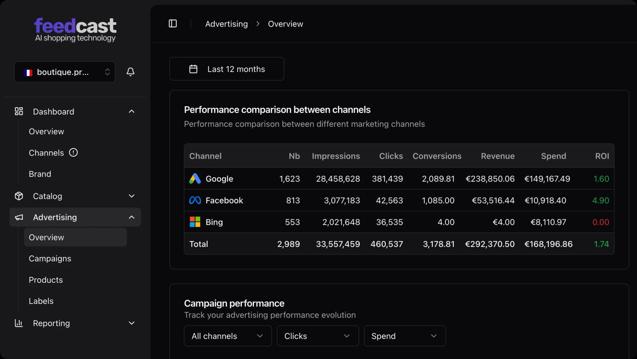The width and height of the screenshot is (637, 359).
Task: Click breadcrumb chevron separator icon
Action: point(258,24)
